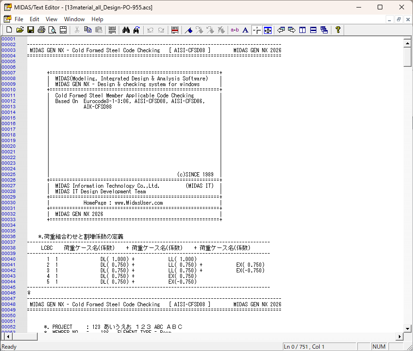Open the Window menu
413x351 pixels.
tap(74, 19)
